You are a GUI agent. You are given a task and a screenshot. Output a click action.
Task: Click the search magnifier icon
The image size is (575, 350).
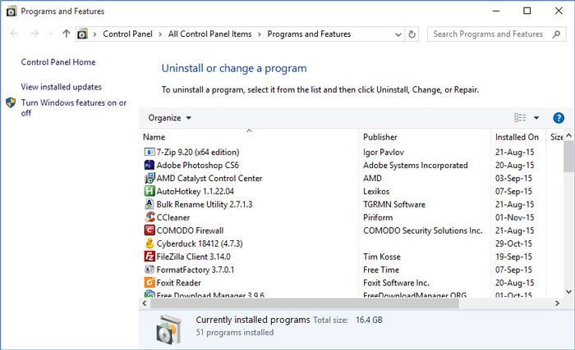pyautogui.click(x=556, y=34)
